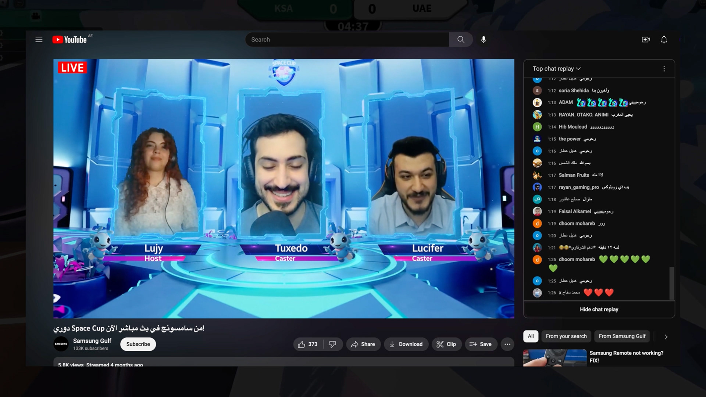
Task: Click the 1:14 Hib Mouloud timestamp
Action: coord(552,127)
